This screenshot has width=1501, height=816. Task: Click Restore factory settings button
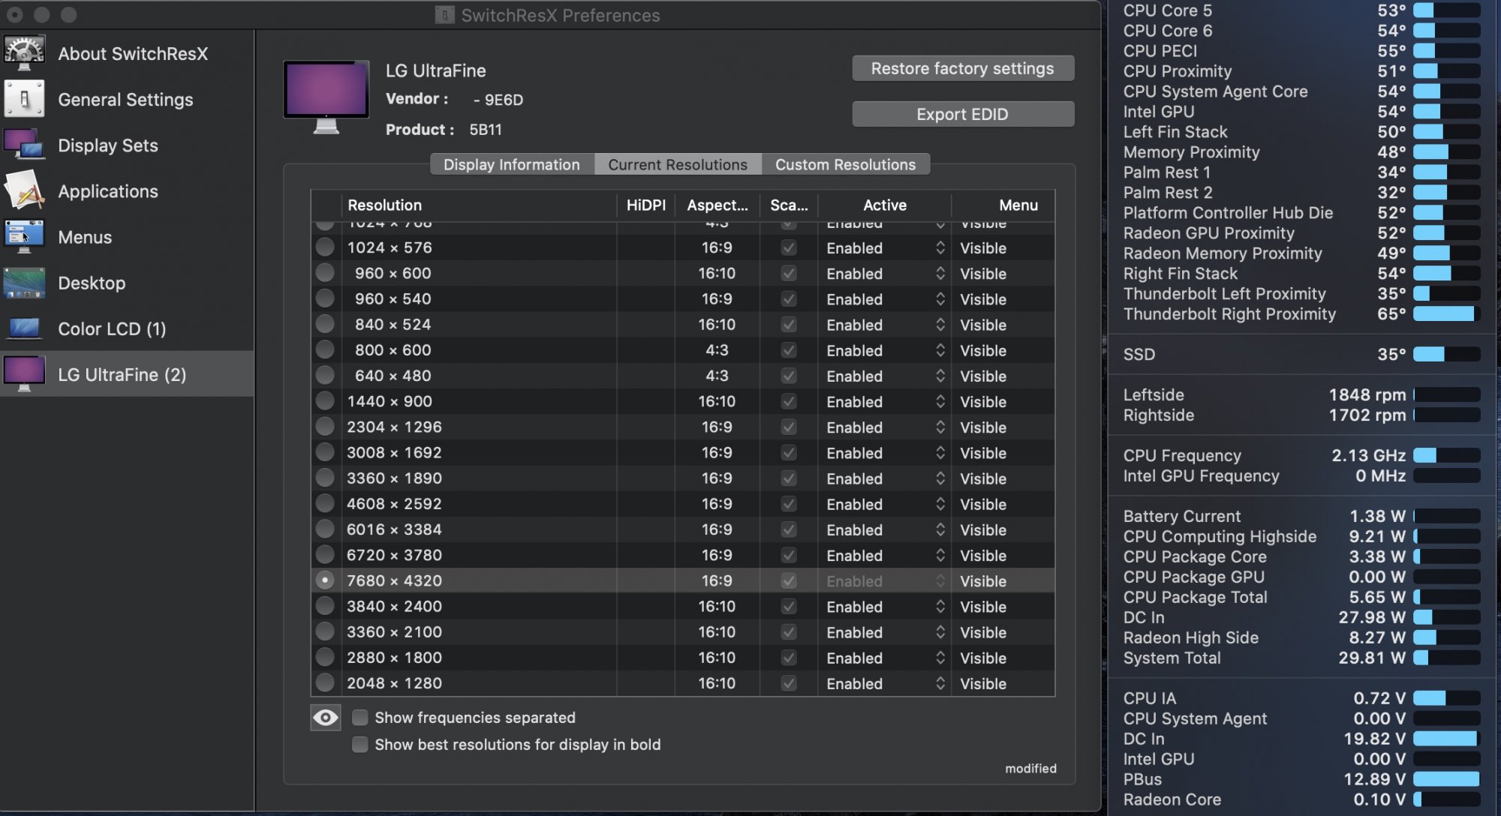(963, 68)
